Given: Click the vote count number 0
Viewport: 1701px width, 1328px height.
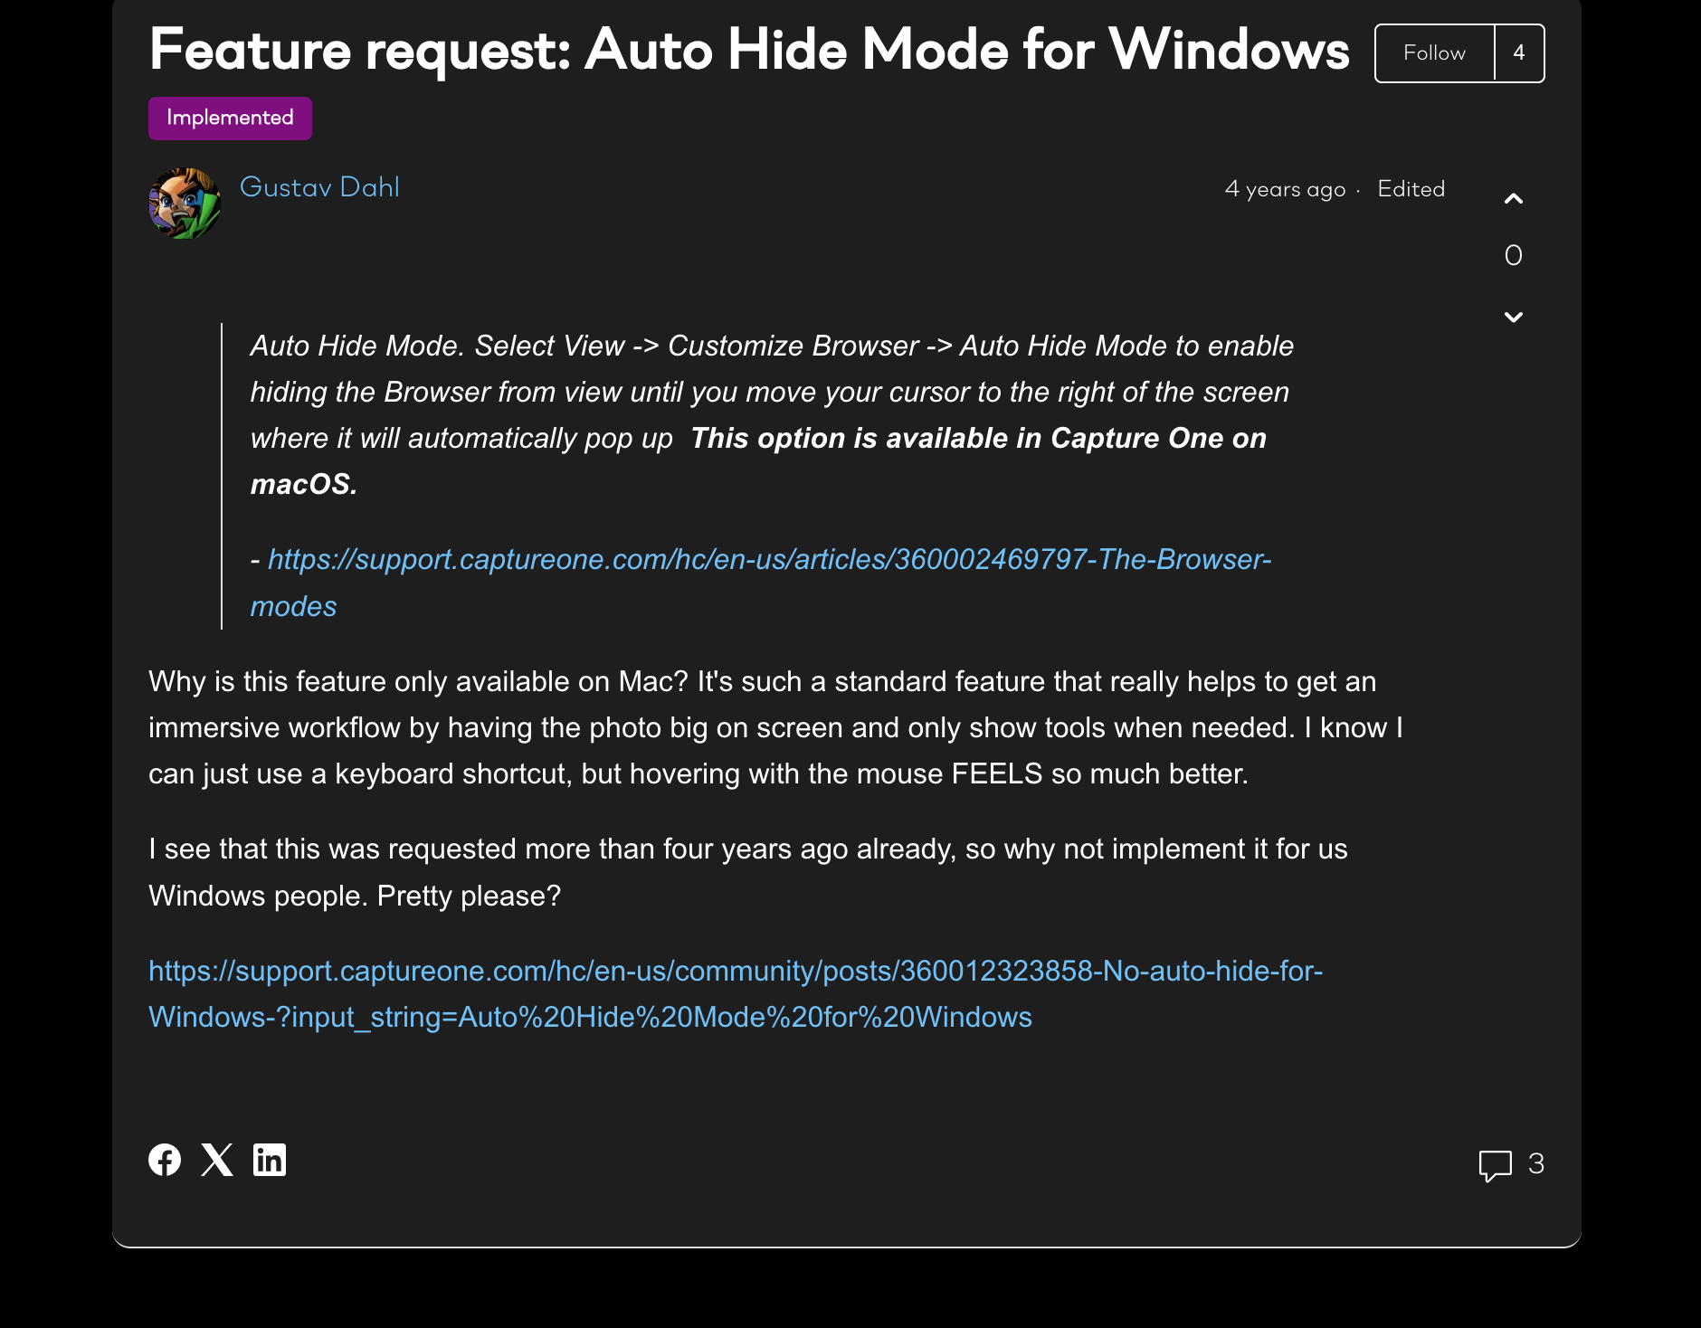Looking at the screenshot, I should point(1514,256).
